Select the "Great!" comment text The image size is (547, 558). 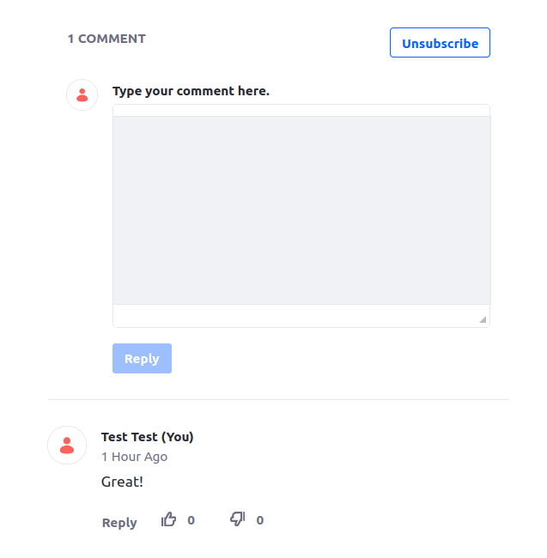tap(122, 482)
